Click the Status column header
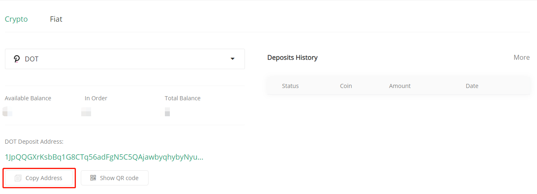This screenshot has height=194, width=537. click(290, 86)
